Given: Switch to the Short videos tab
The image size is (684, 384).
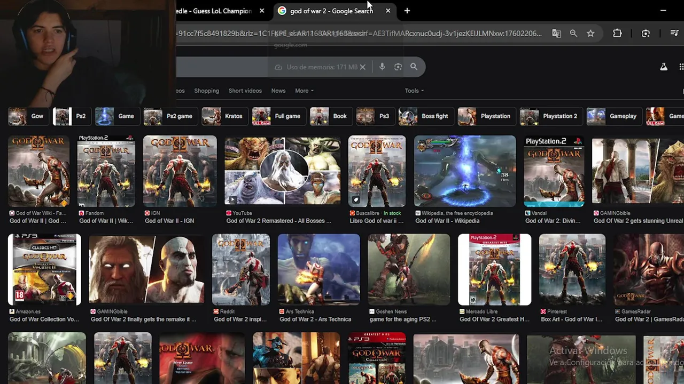Looking at the screenshot, I should click(245, 91).
